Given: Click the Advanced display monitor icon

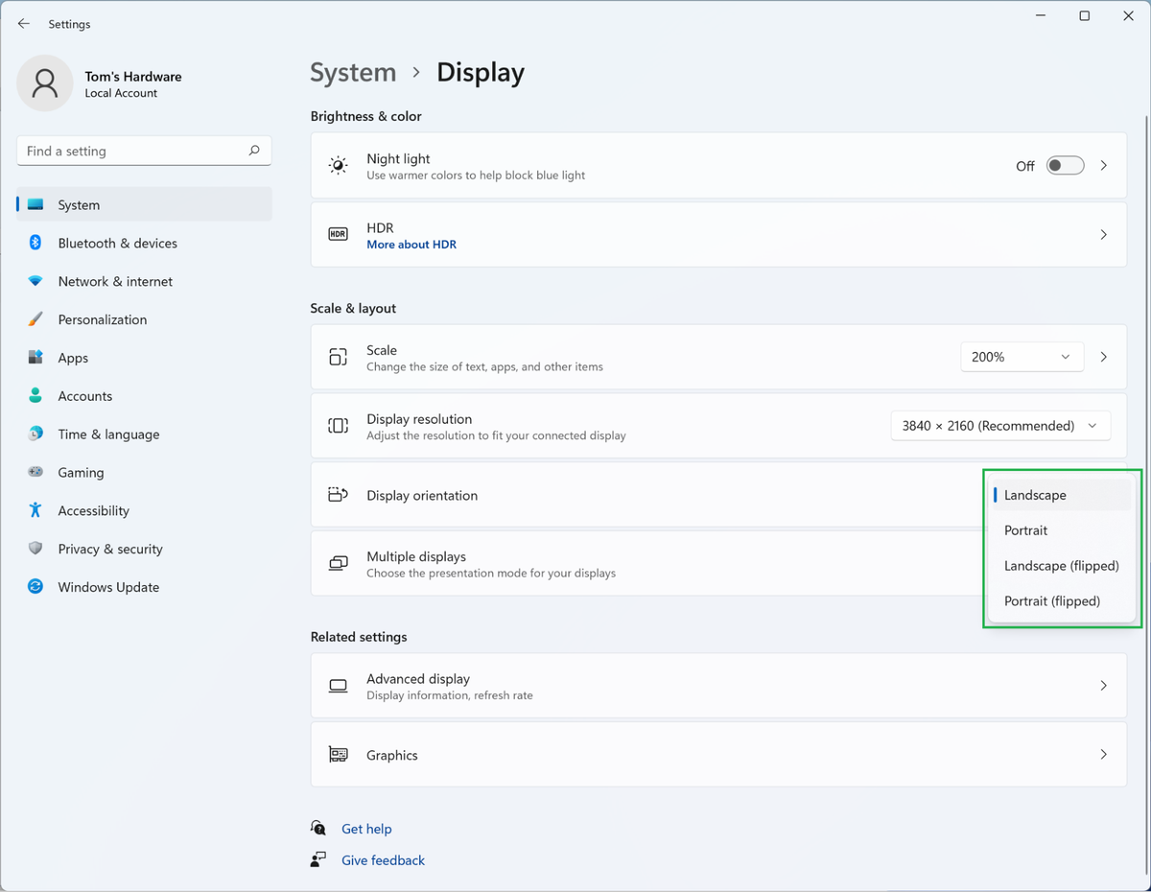Looking at the screenshot, I should 338,685.
